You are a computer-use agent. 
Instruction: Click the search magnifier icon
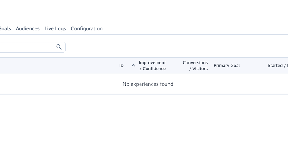[59, 47]
